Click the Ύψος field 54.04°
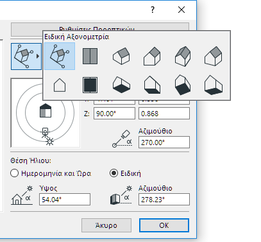261x242 pixels. pyautogui.click(x=65, y=200)
